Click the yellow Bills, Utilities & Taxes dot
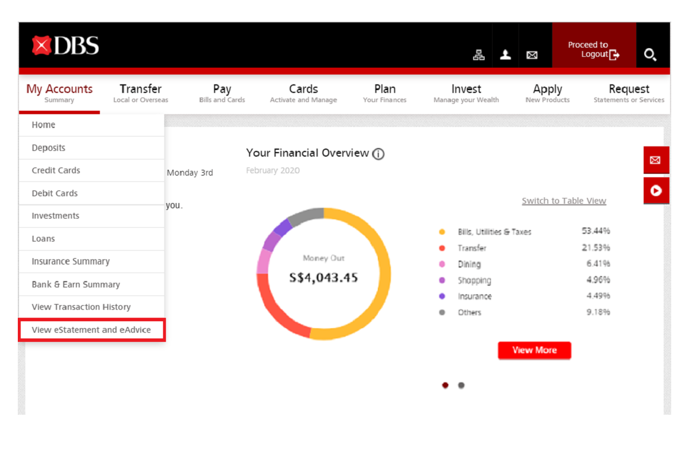 click(442, 232)
